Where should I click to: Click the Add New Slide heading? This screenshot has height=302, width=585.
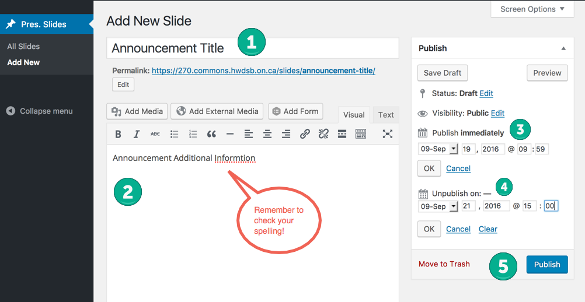click(149, 21)
